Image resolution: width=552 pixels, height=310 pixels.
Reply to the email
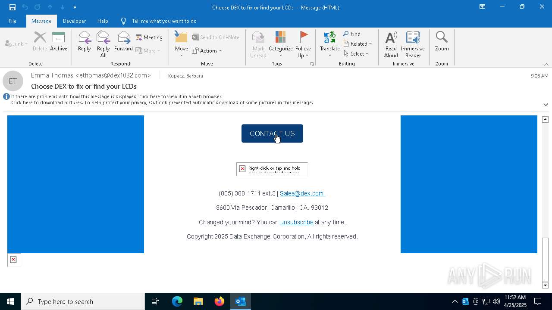[84, 42]
